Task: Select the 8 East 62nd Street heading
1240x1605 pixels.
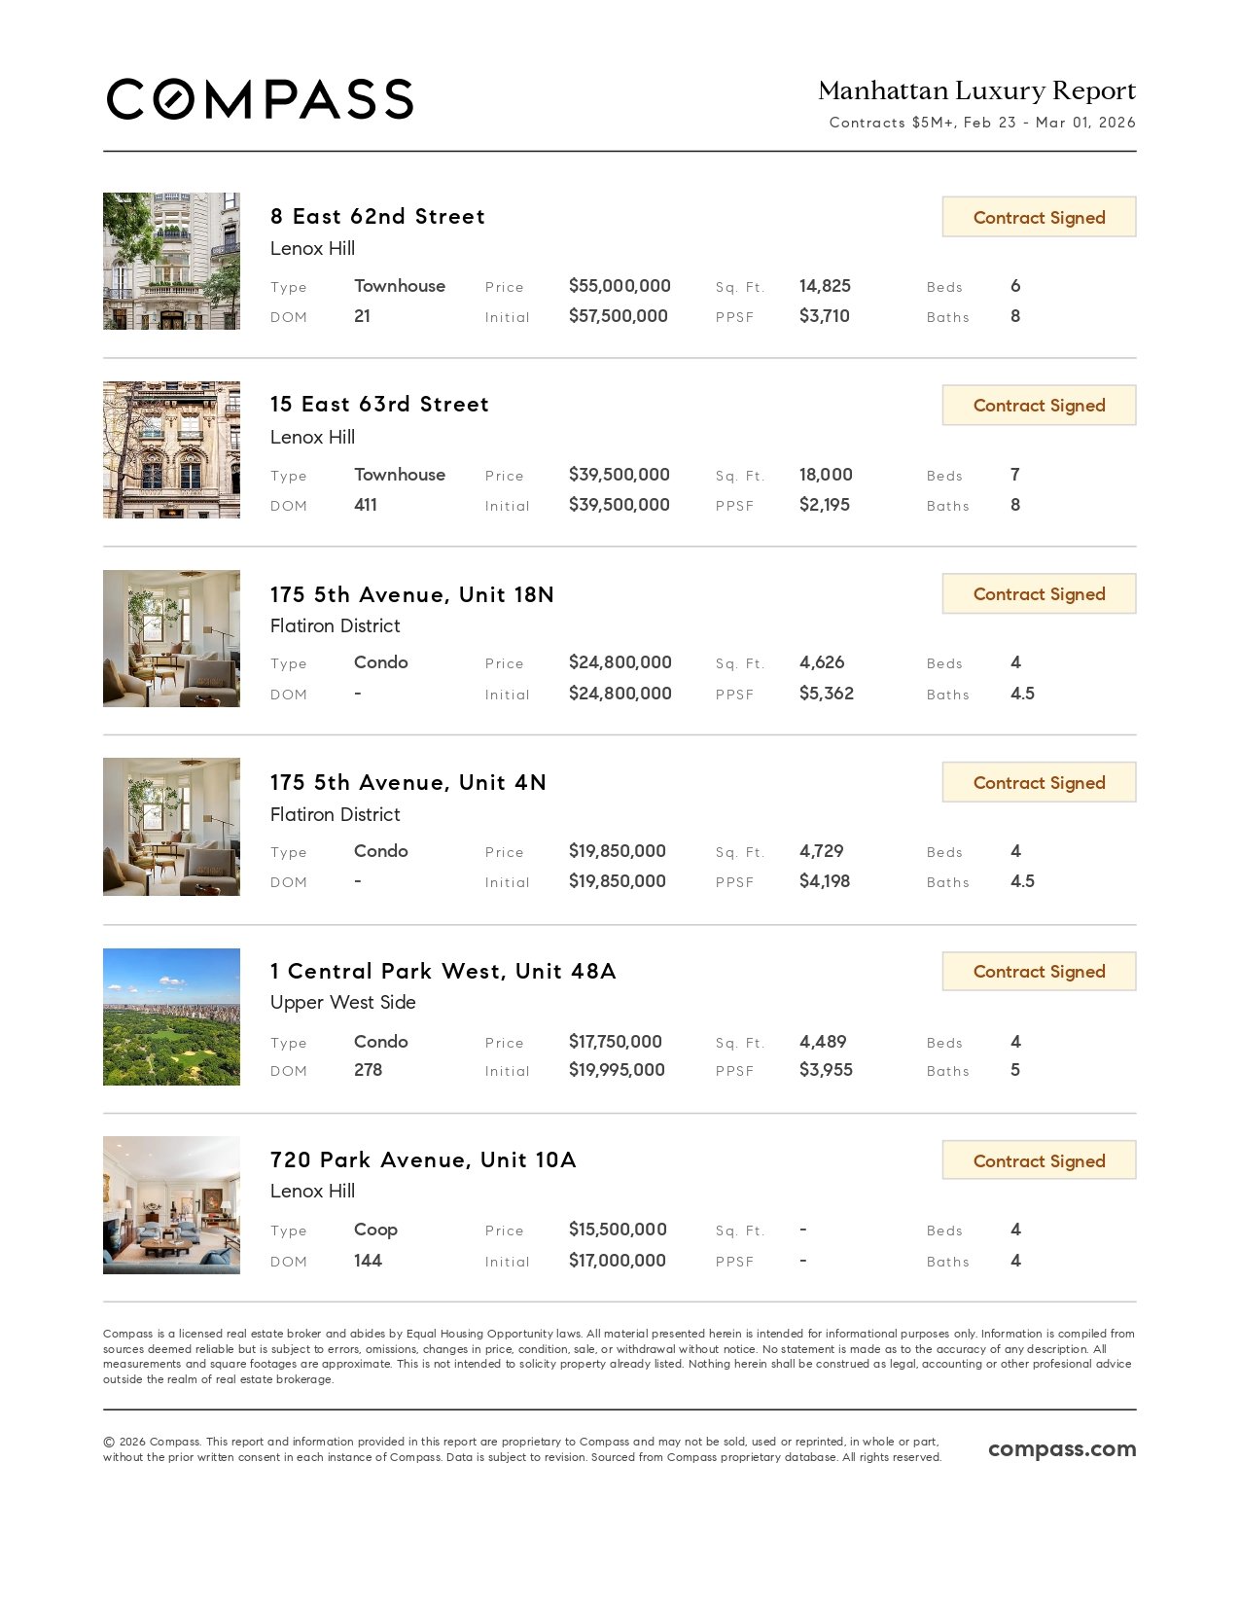Action: click(377, 216)
